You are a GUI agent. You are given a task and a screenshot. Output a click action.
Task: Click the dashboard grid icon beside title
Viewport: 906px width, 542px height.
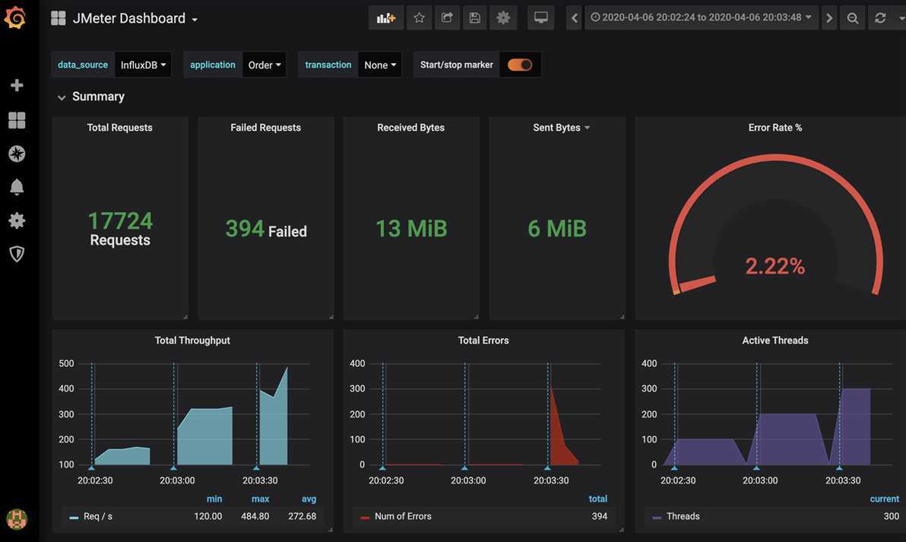point(59,18)
